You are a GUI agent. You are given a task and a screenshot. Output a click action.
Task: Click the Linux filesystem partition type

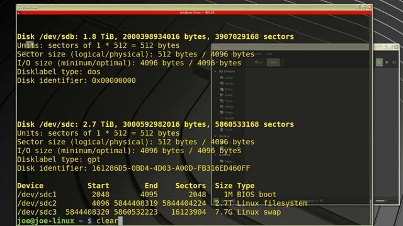[x=272, y=203]
